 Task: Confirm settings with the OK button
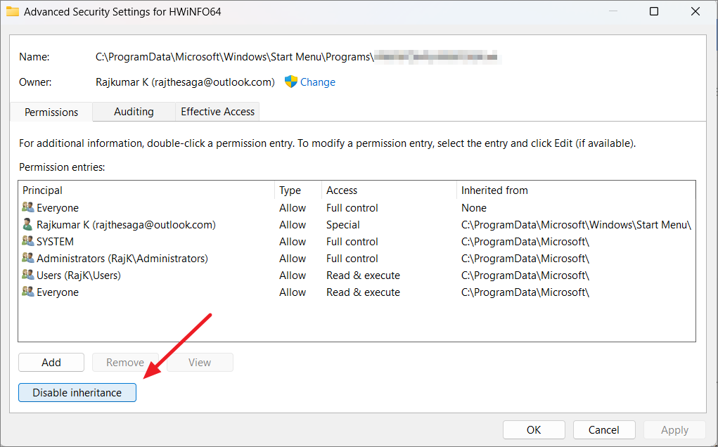pyautogui.click(x=534, y=429)
